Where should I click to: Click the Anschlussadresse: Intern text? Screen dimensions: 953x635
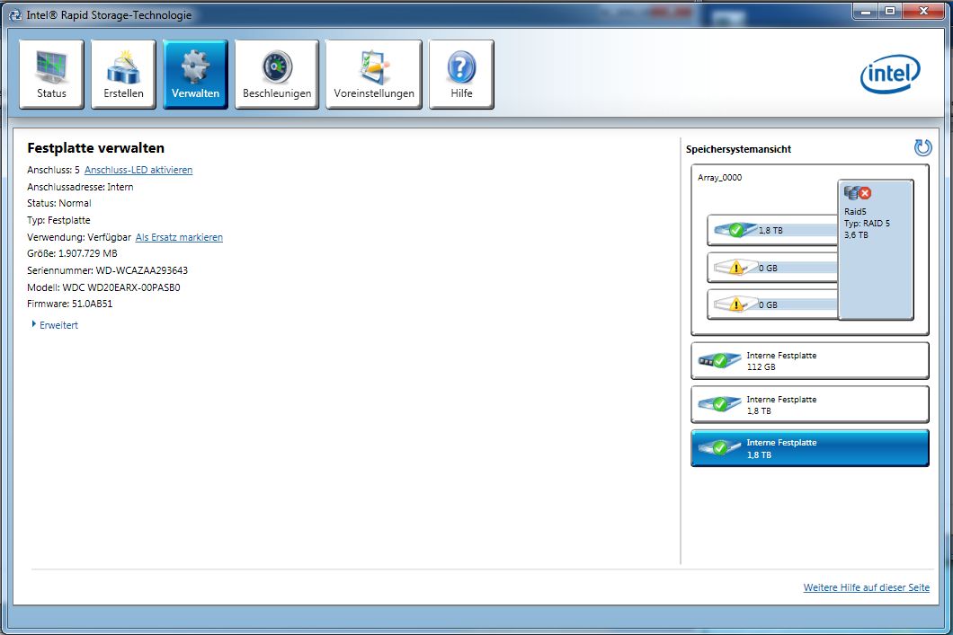[80, 187]
